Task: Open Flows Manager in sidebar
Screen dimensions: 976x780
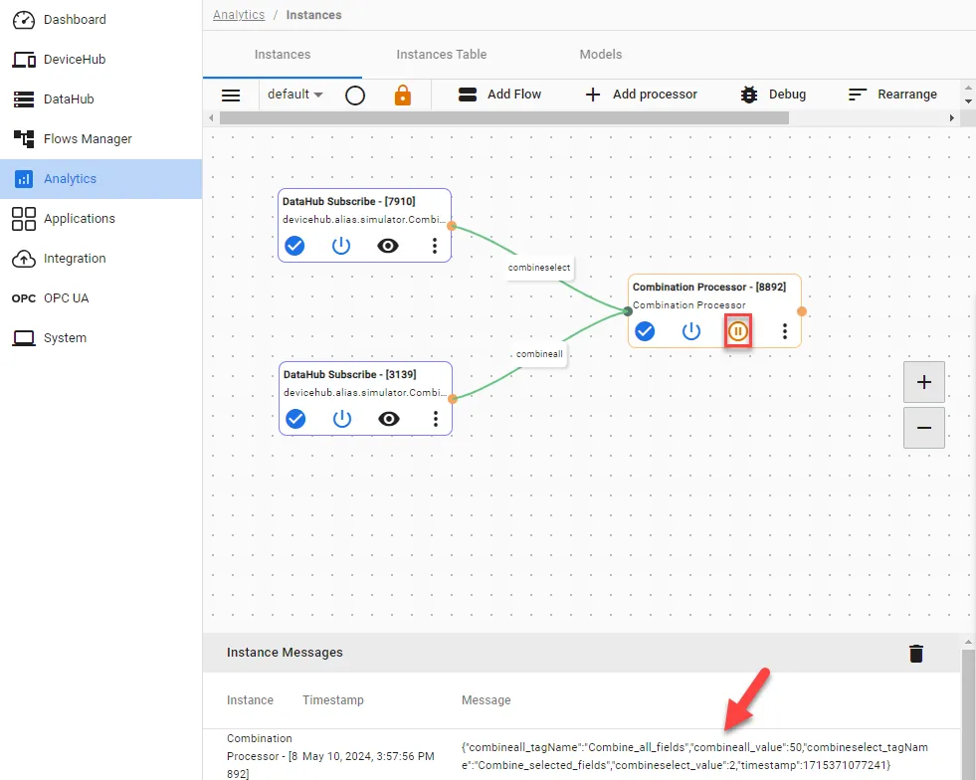Action: point(100,139)
